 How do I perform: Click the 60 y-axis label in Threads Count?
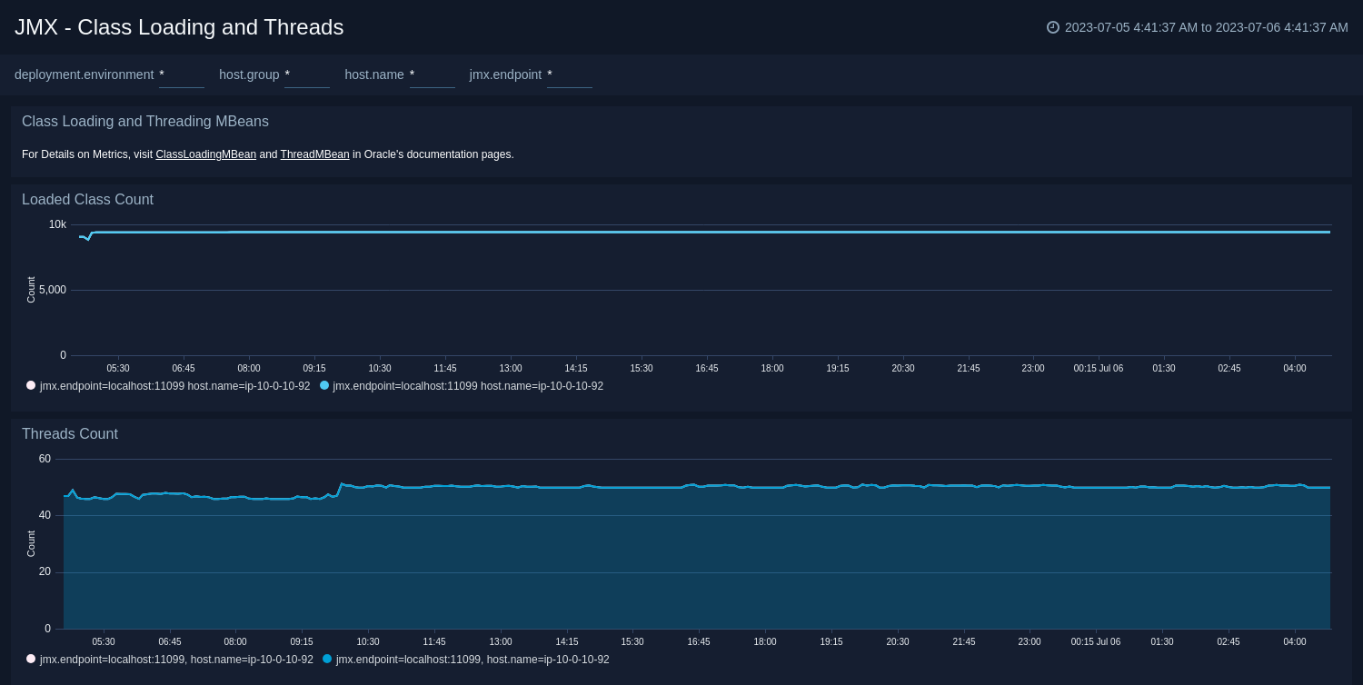click(45, 459)
